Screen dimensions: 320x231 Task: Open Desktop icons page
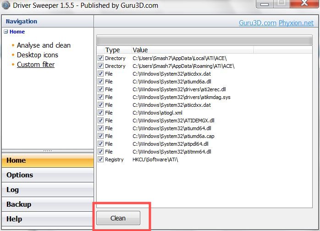click(x=38, y=55)
